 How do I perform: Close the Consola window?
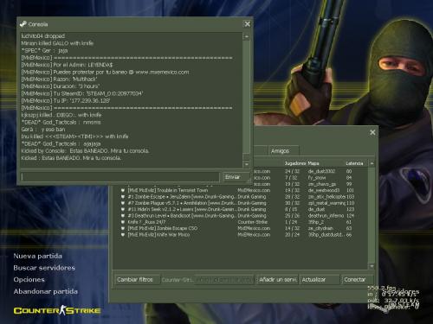[x=248, y=24]
